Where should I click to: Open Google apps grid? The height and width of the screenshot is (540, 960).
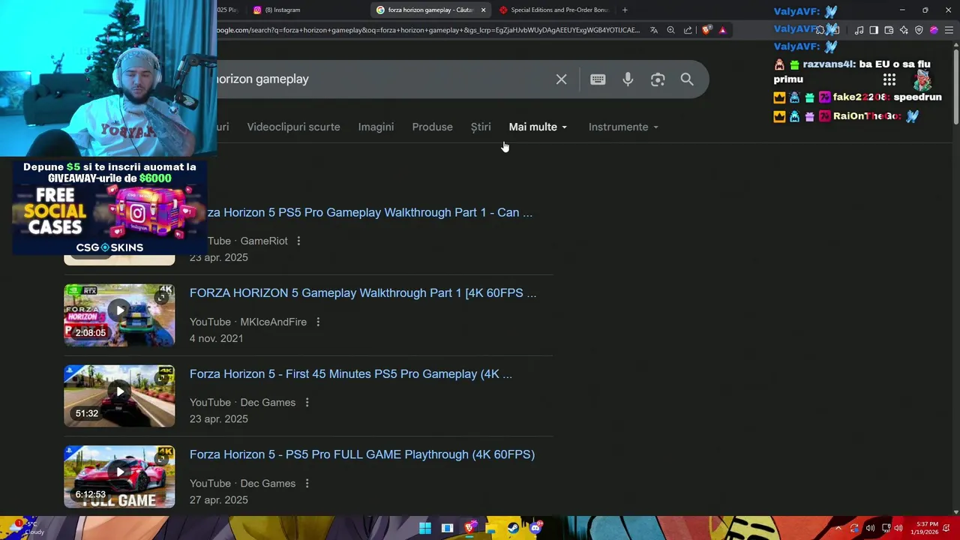click(889, 79)
